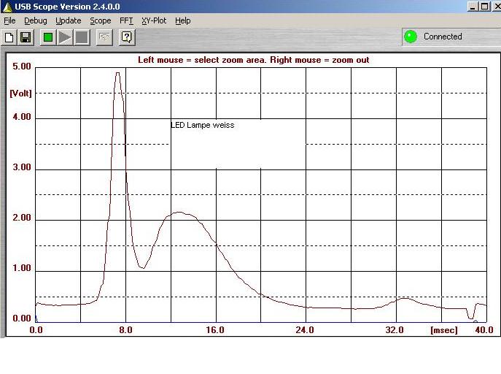Click the Save floppy disk icon

[25, 37]
